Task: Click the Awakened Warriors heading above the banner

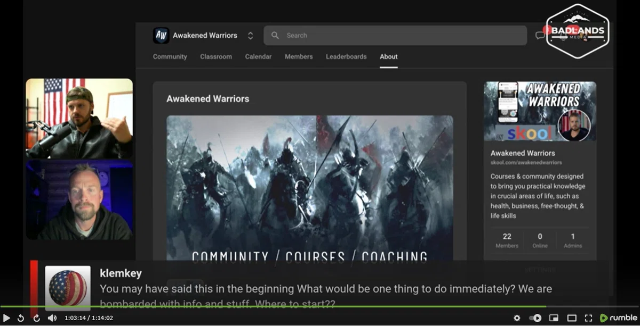Action: 207,98
